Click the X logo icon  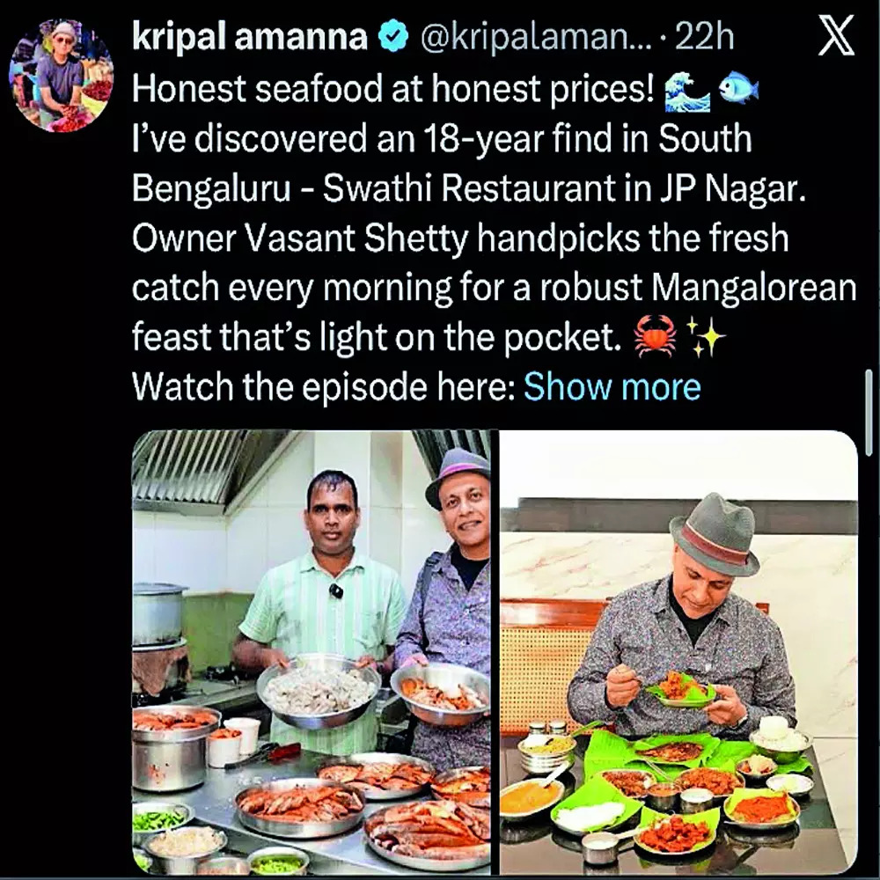coord(836,35)
